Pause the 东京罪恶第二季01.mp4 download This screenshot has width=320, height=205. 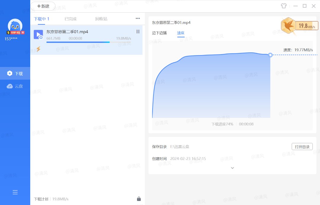coord(138,31)
